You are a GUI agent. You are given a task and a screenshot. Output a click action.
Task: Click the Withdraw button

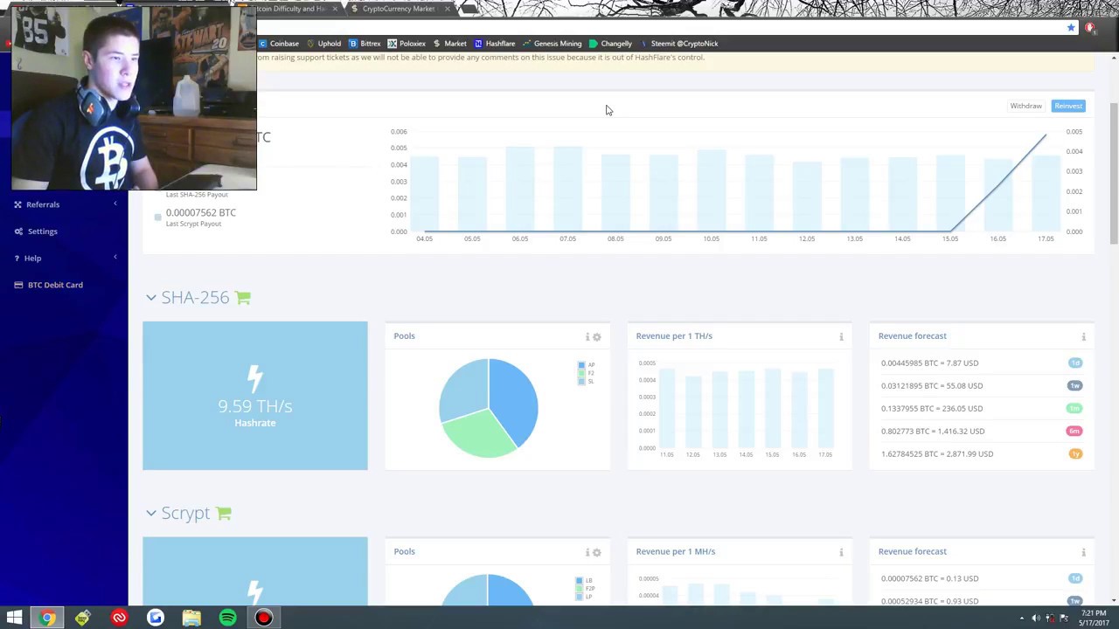(x=1025, y=106)
